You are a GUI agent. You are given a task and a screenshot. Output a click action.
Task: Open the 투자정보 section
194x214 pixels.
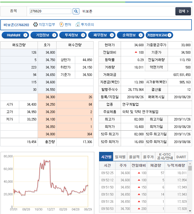coord(73,35)
